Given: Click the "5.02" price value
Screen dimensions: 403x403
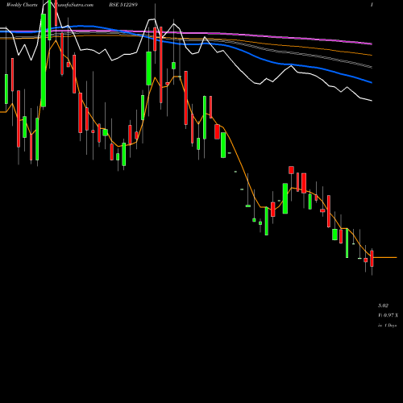Looking at the screenshot, I should [383, 305].
